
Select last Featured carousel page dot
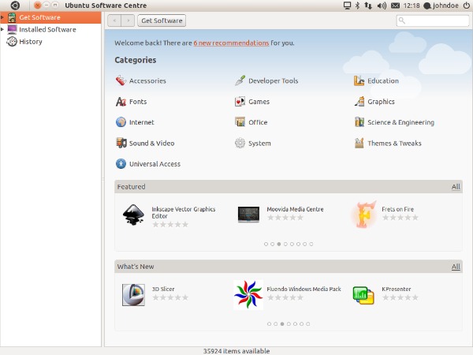311,244
